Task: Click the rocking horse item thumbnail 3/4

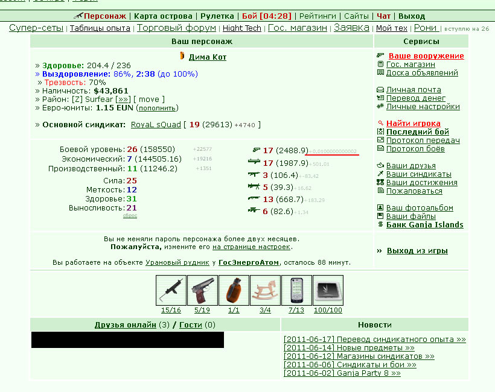Action: [265, 290]
